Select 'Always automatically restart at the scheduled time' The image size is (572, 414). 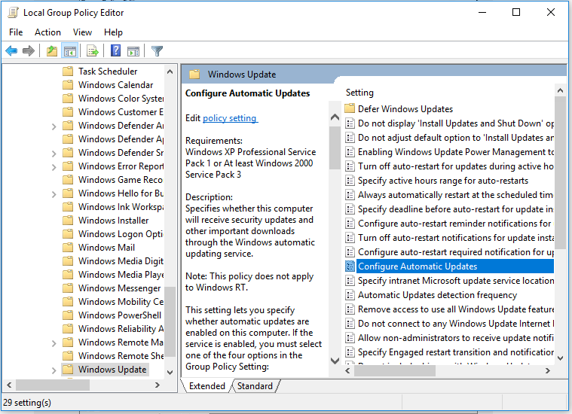pos(455,195)
